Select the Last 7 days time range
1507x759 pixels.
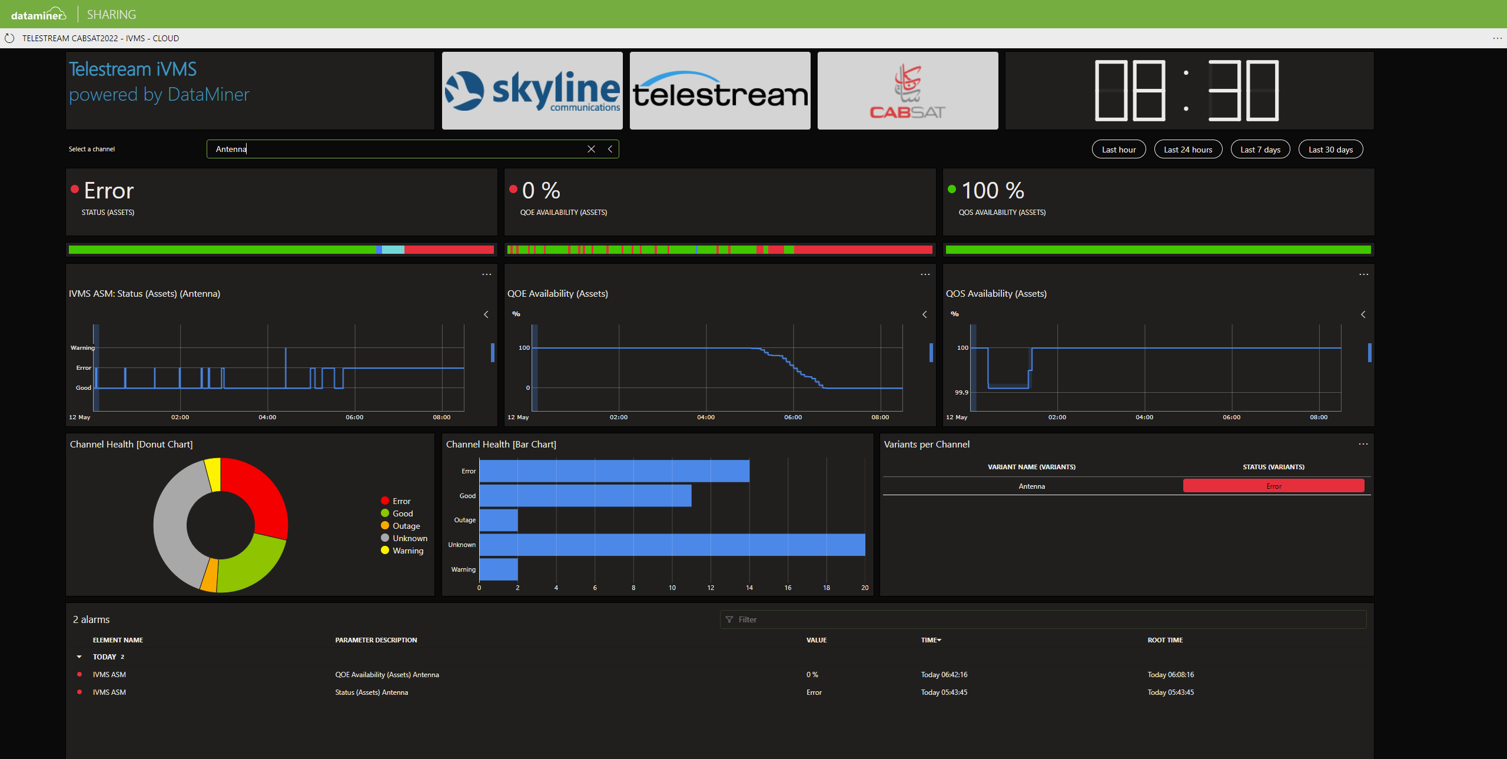point(1260,150)
